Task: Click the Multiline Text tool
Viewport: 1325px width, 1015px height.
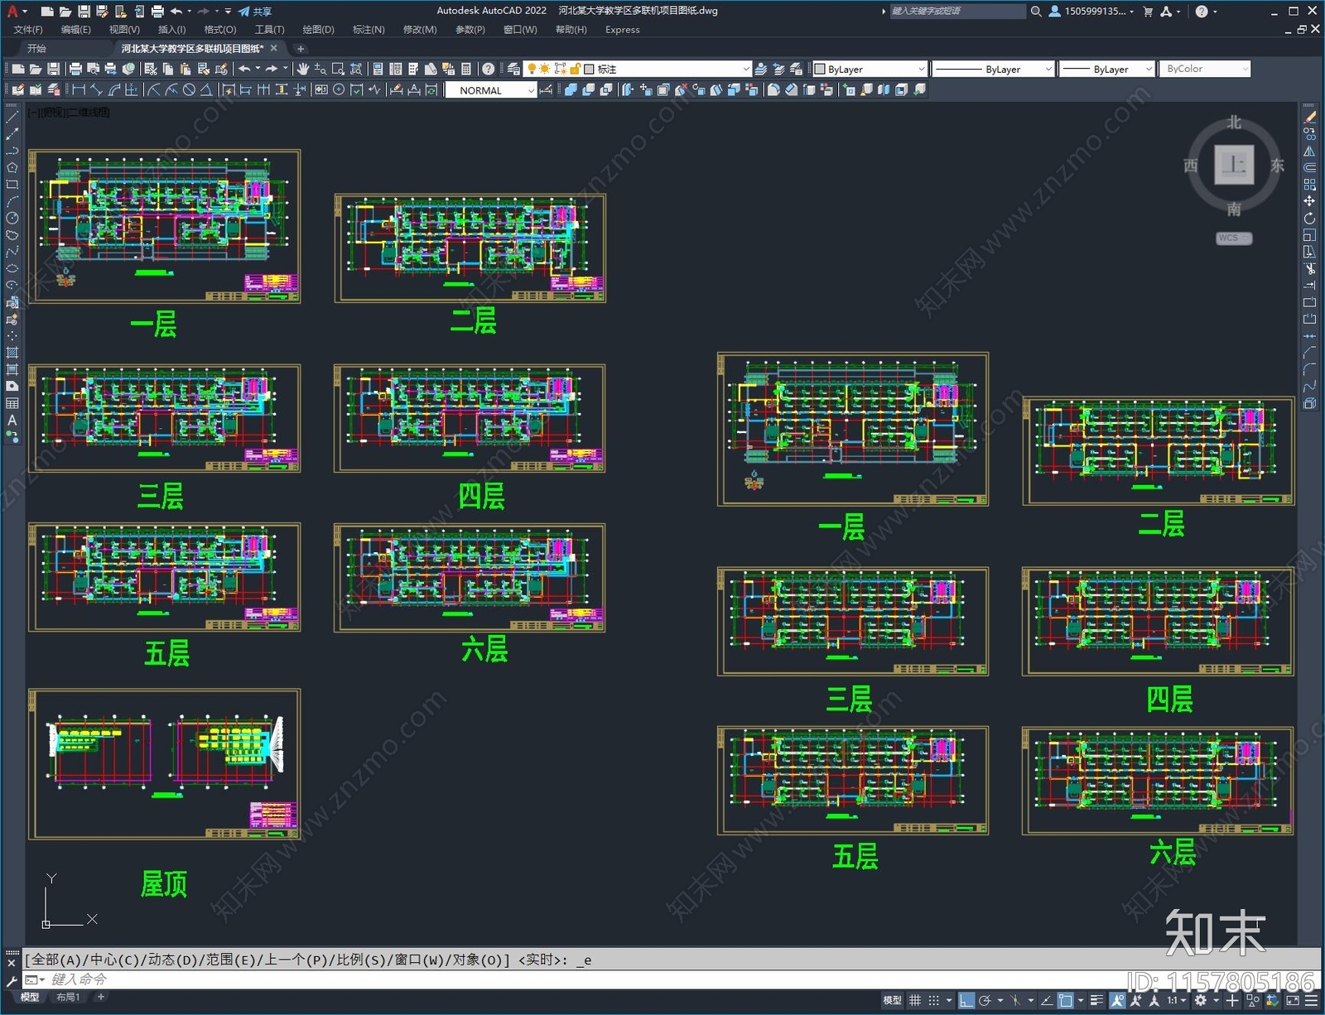Action: click(12, 420)
